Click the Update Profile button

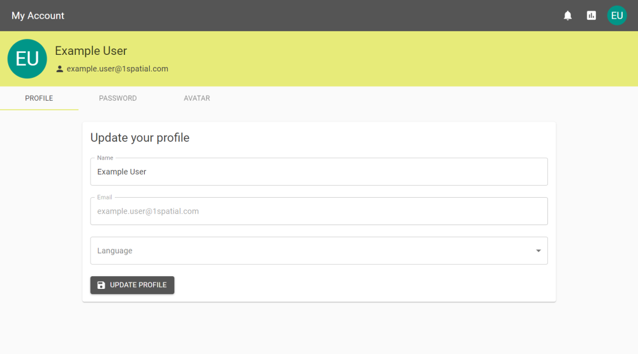click(x=132, y=285)
